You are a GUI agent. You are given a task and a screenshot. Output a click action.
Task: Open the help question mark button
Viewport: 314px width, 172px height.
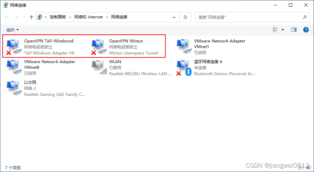(306, 30)
